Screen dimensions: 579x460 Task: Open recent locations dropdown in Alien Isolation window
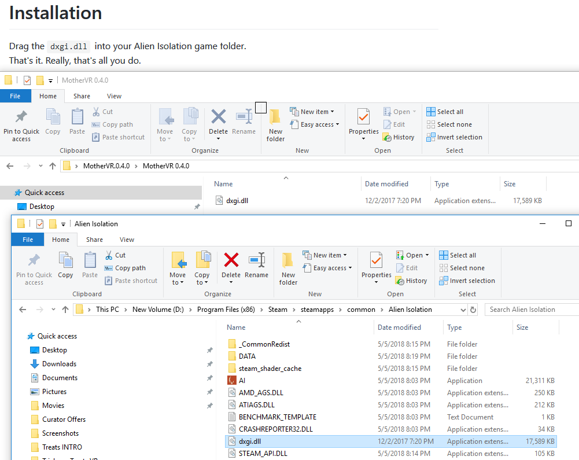54,310
